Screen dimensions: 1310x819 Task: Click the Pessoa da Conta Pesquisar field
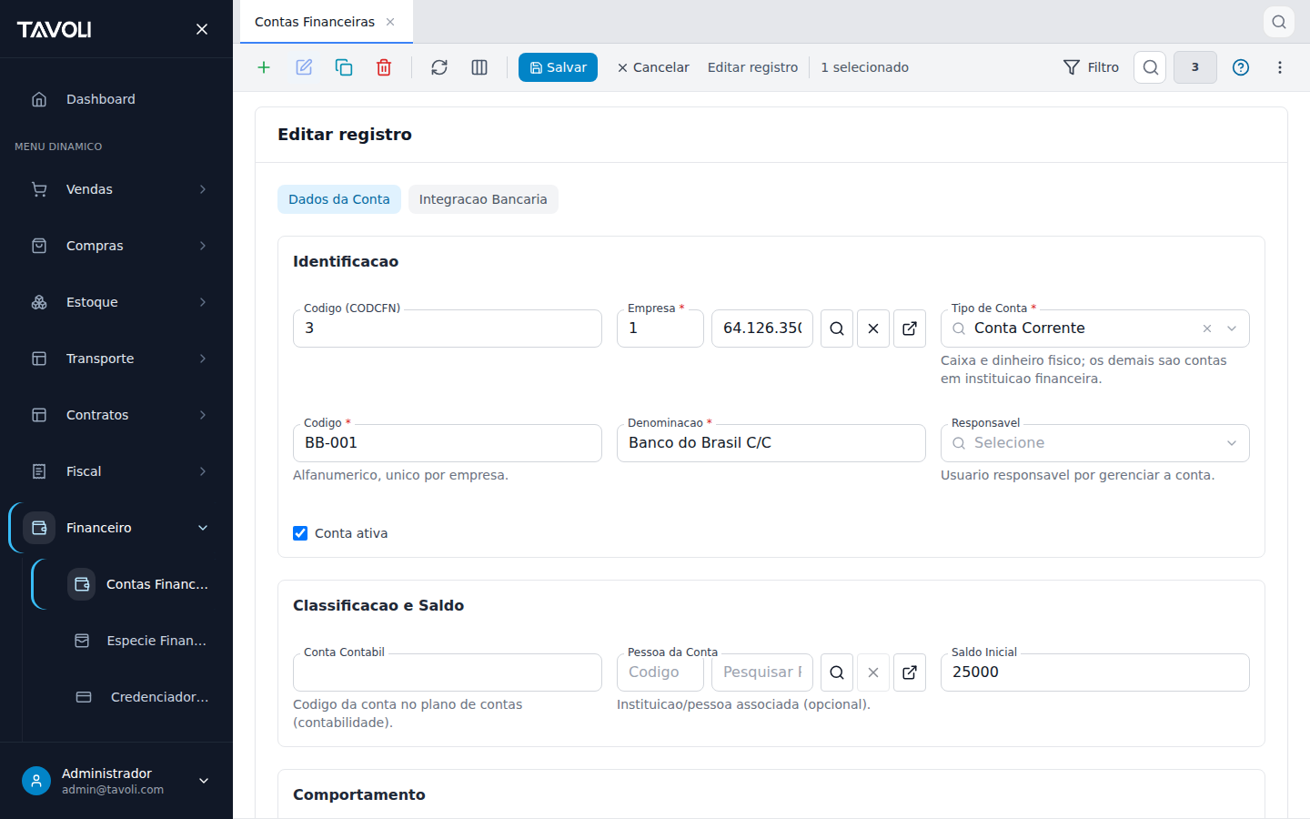pyautogui.click(x=762, y=672)
